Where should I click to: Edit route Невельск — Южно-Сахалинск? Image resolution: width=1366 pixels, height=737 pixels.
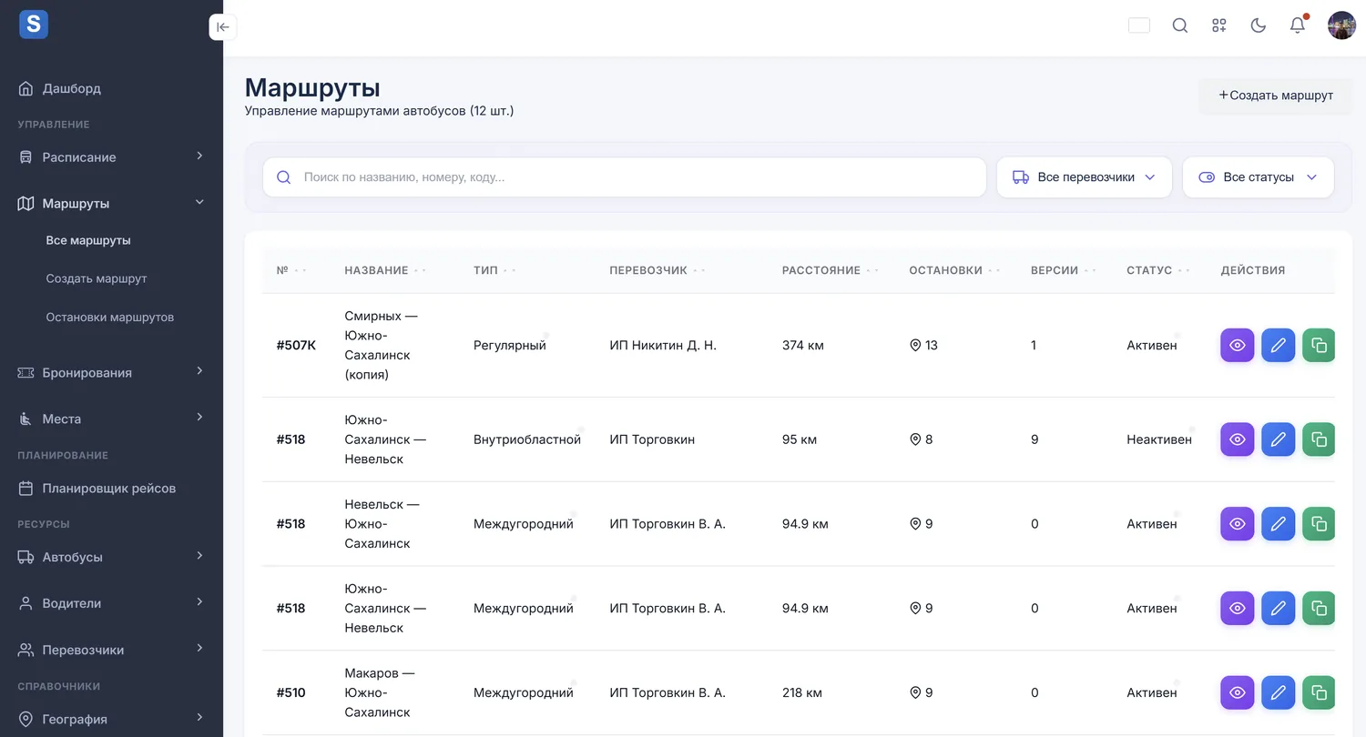pyautogui.click(x=1279, y=524)
